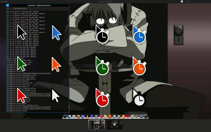Open the crossed tools icon in dock
211x132 pixels.
119,116
